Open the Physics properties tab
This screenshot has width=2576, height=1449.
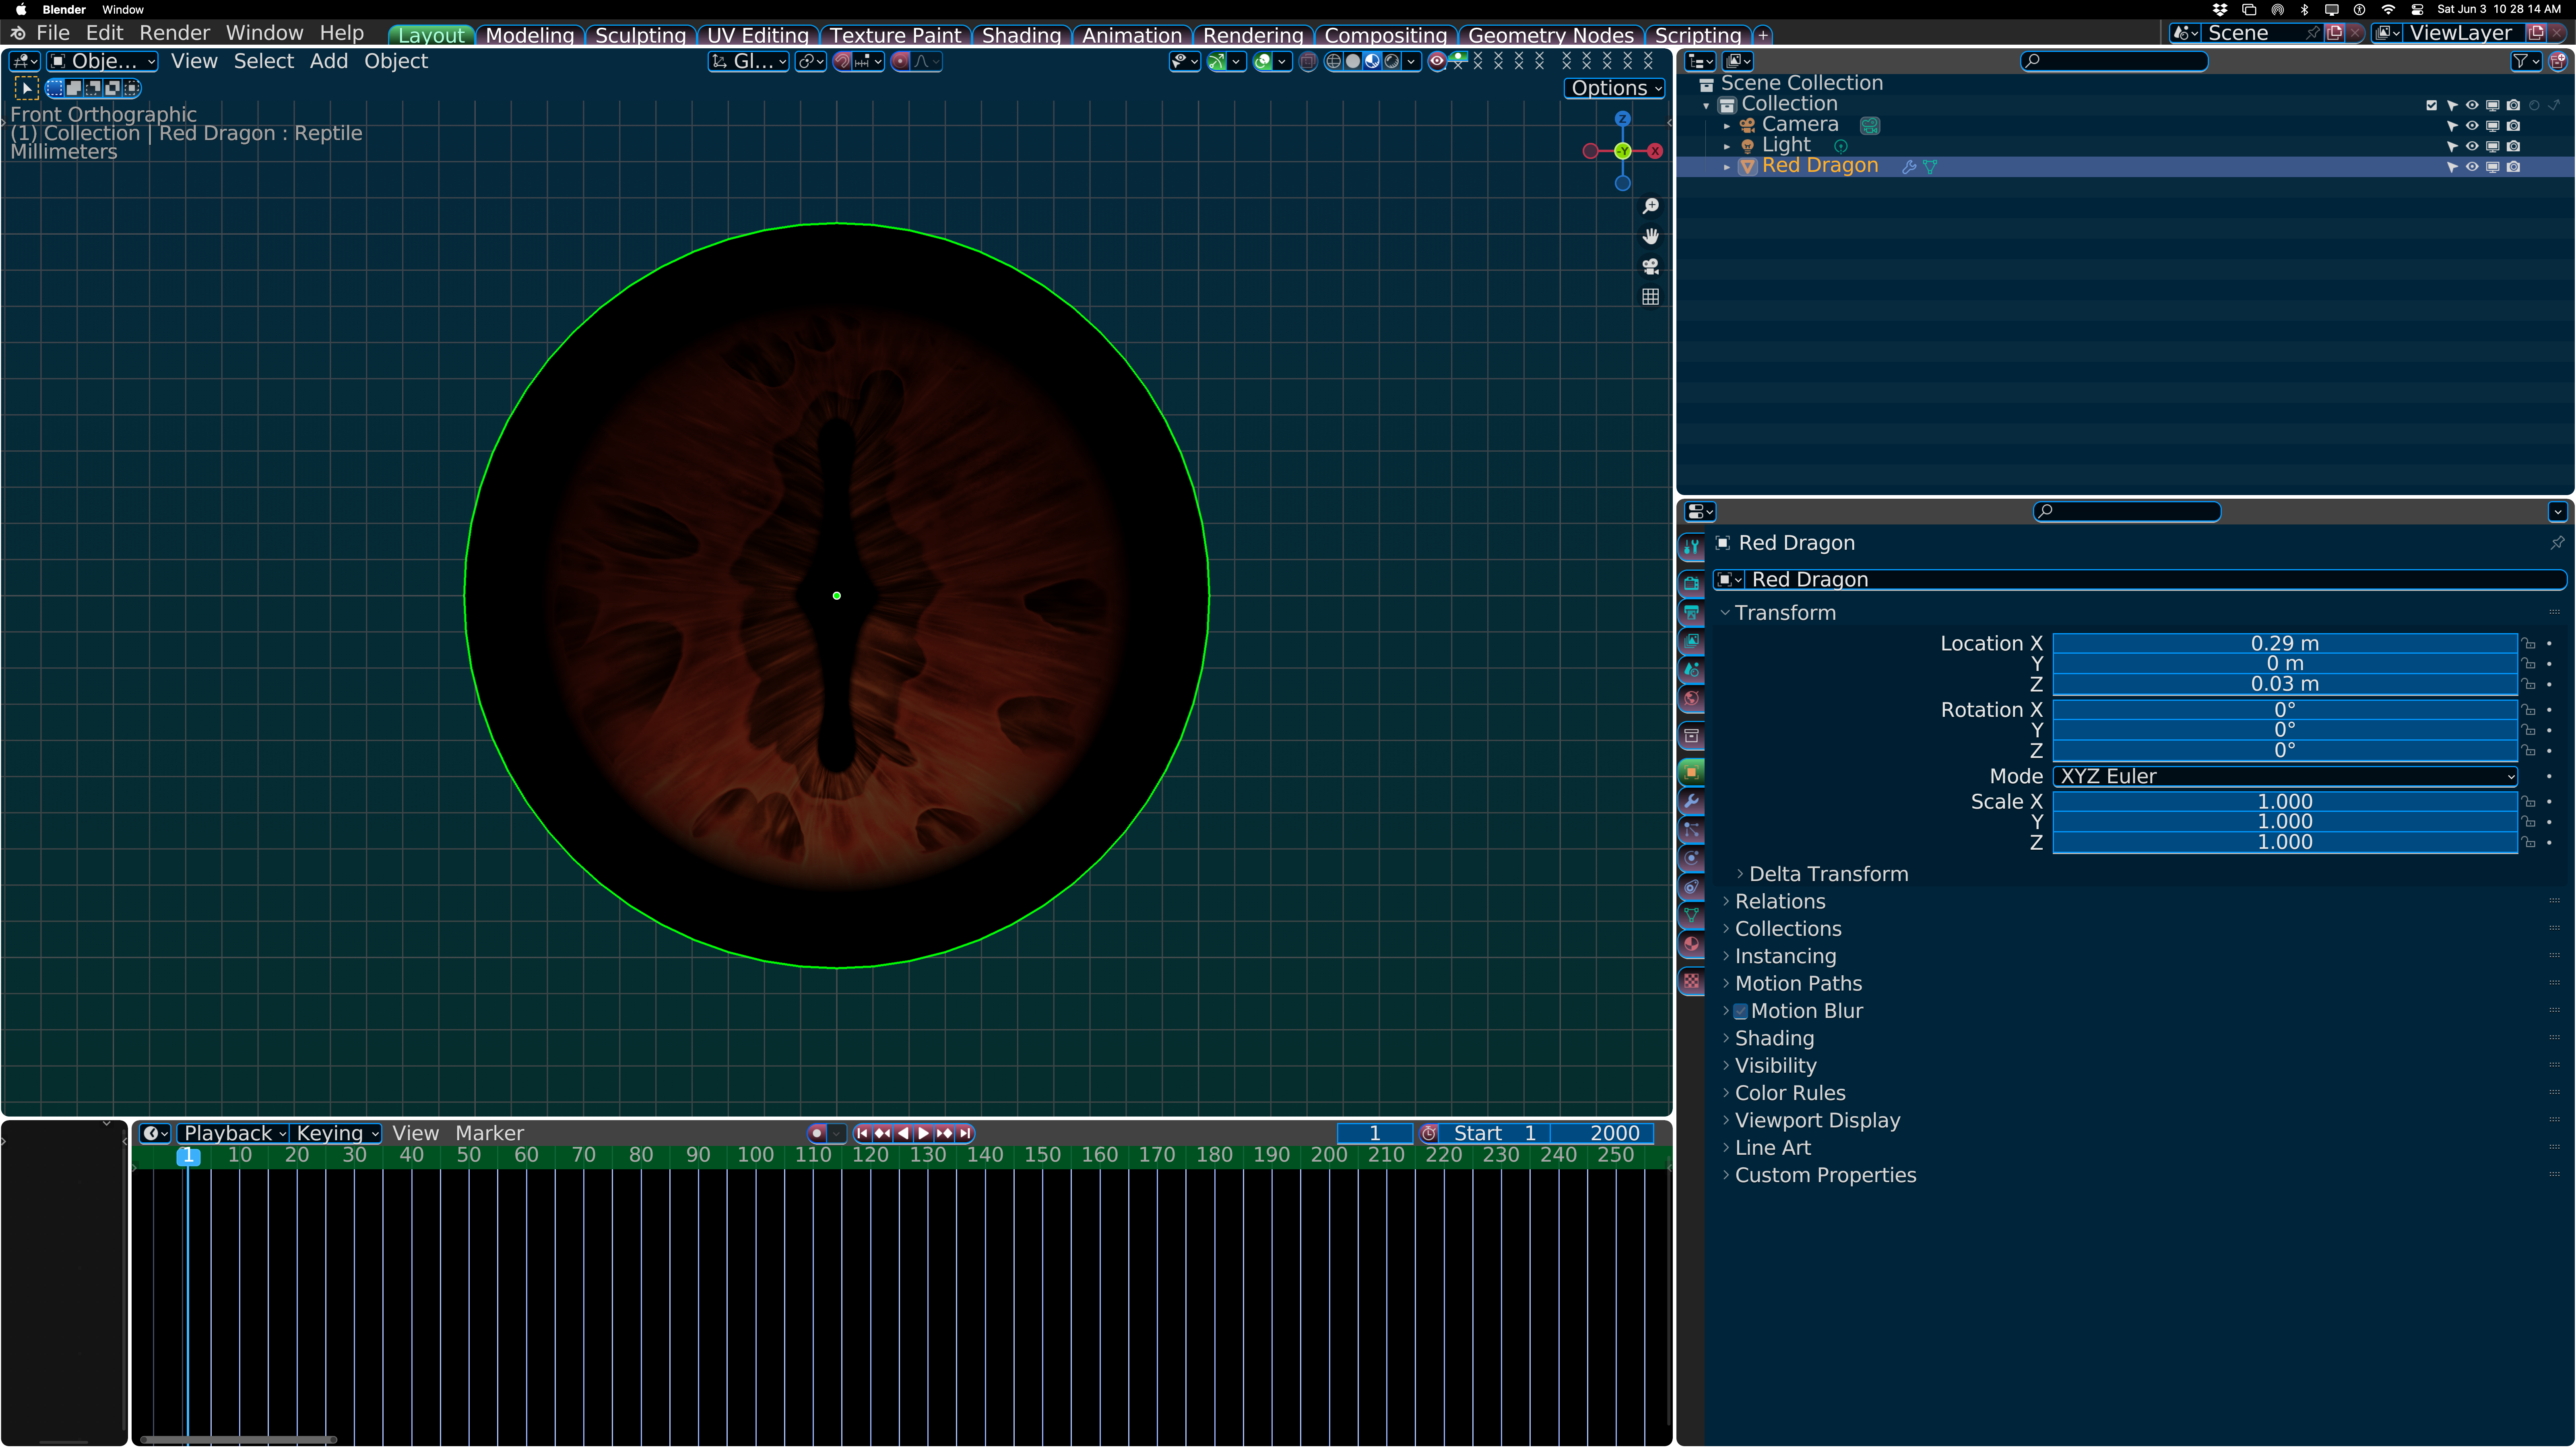coord(1691,858)
